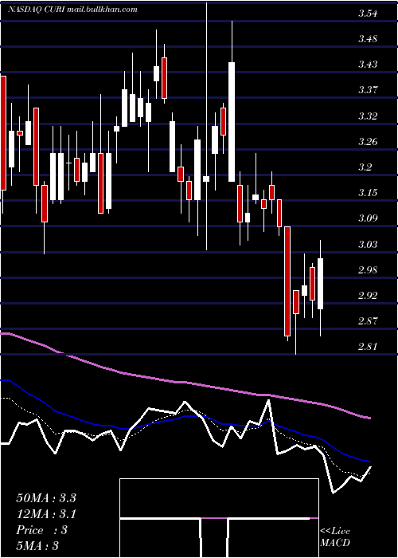Screen dimensions: 398x558
Task: Click the 2.87 price axis label
Action: pos(368,320)
